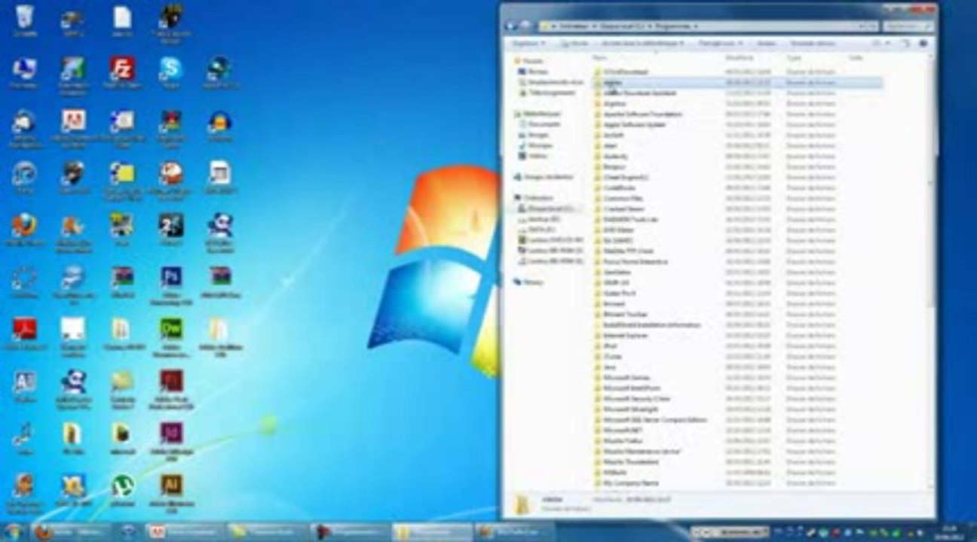Toggle the preview pane icon in Explorer

pyautogui.click(x=907, y=44)
